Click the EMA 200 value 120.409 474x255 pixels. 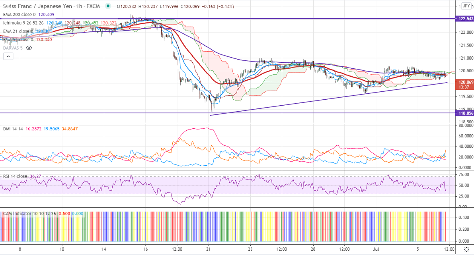tap(46, 14)
